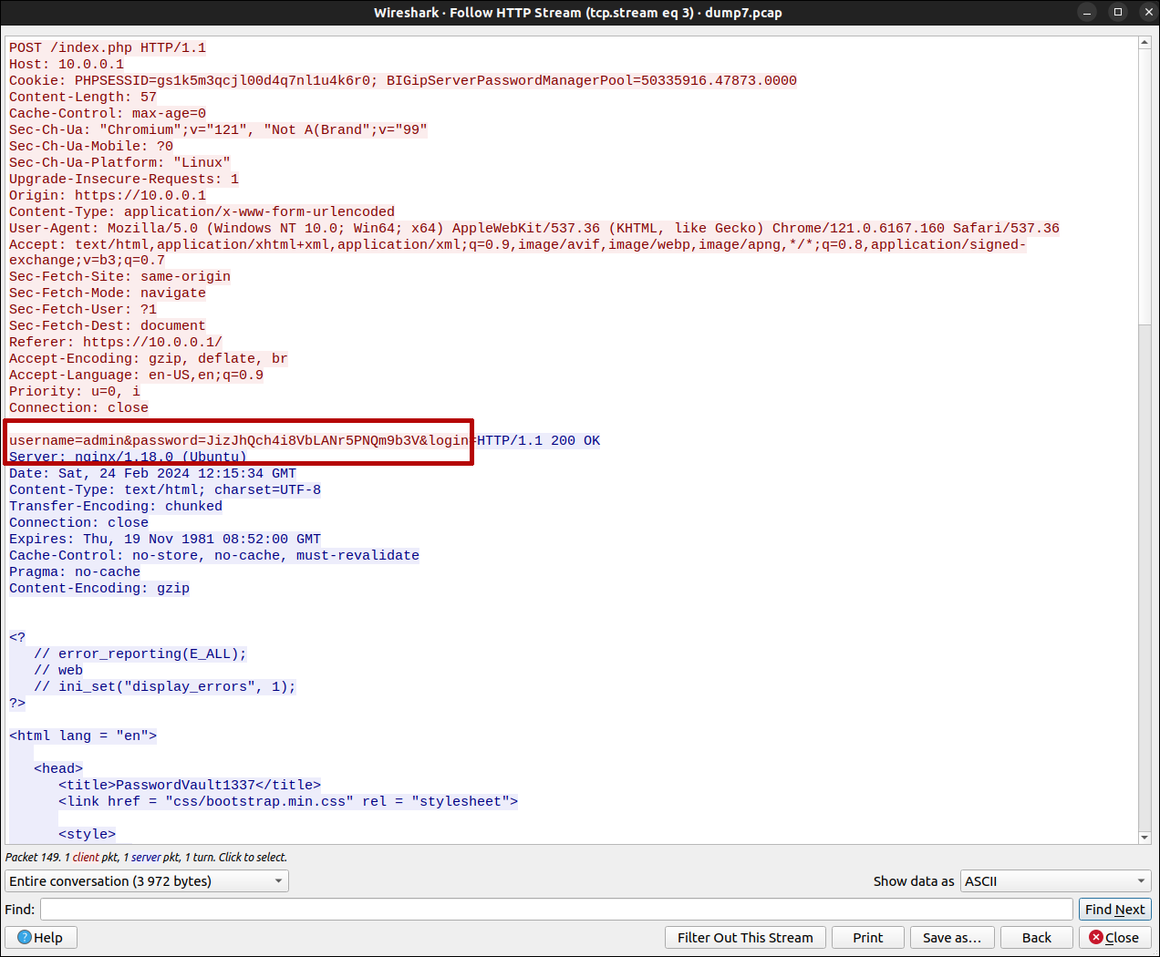Click Filter Out This Stream
The width and height of the screenshot is (1160, 957).
[x=745, y=937]
